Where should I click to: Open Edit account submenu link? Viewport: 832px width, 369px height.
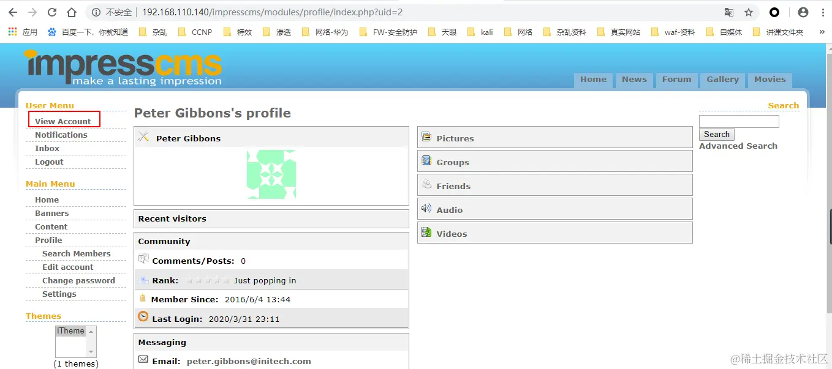(68, 267)
